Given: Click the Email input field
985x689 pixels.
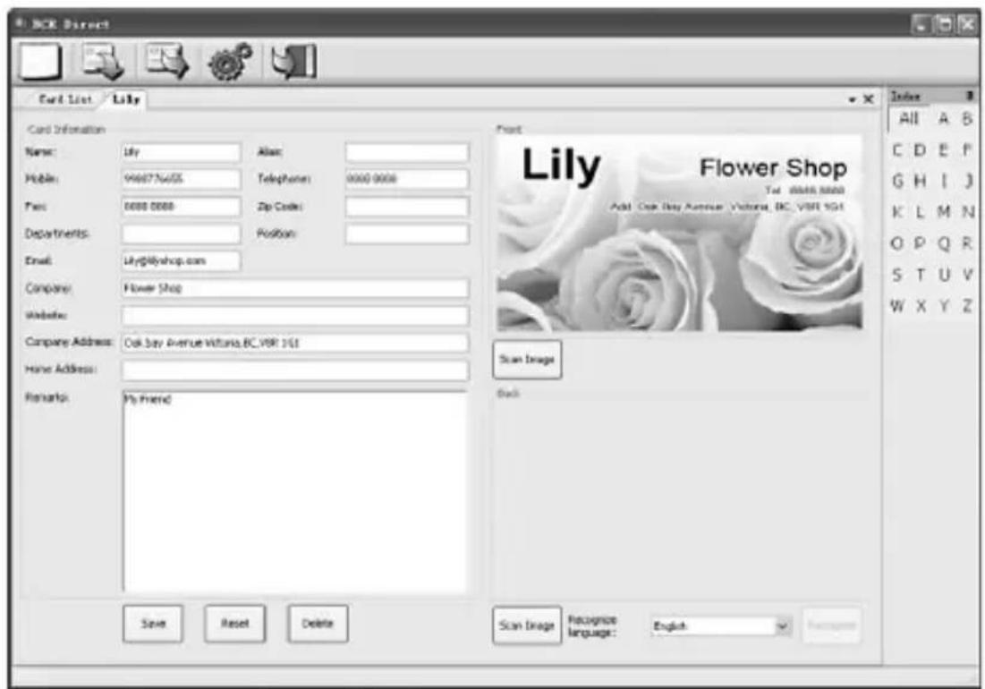Looking at the screenshot, I should point(181,260).
